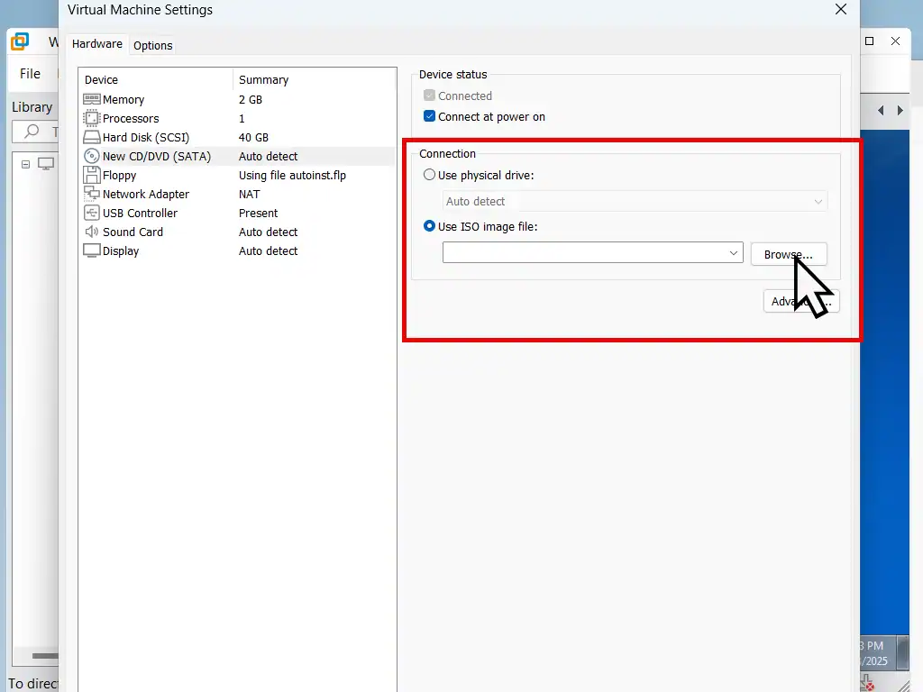Select the Display monitor icon
The width and height of the screenshot is (923, 692).
click(x=91, y=250)
